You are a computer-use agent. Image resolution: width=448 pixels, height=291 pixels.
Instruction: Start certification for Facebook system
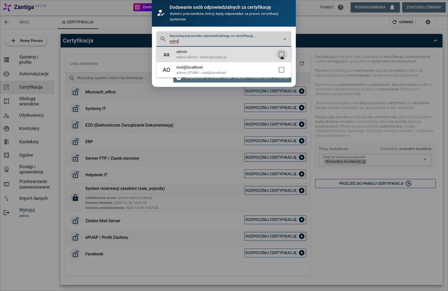275,253
